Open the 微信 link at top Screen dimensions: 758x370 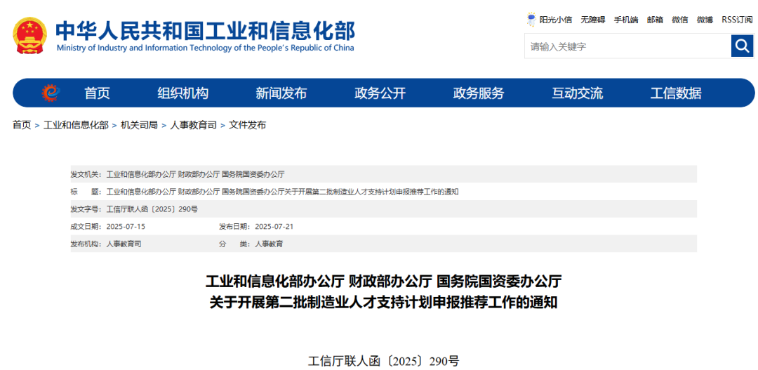(679, 20)
